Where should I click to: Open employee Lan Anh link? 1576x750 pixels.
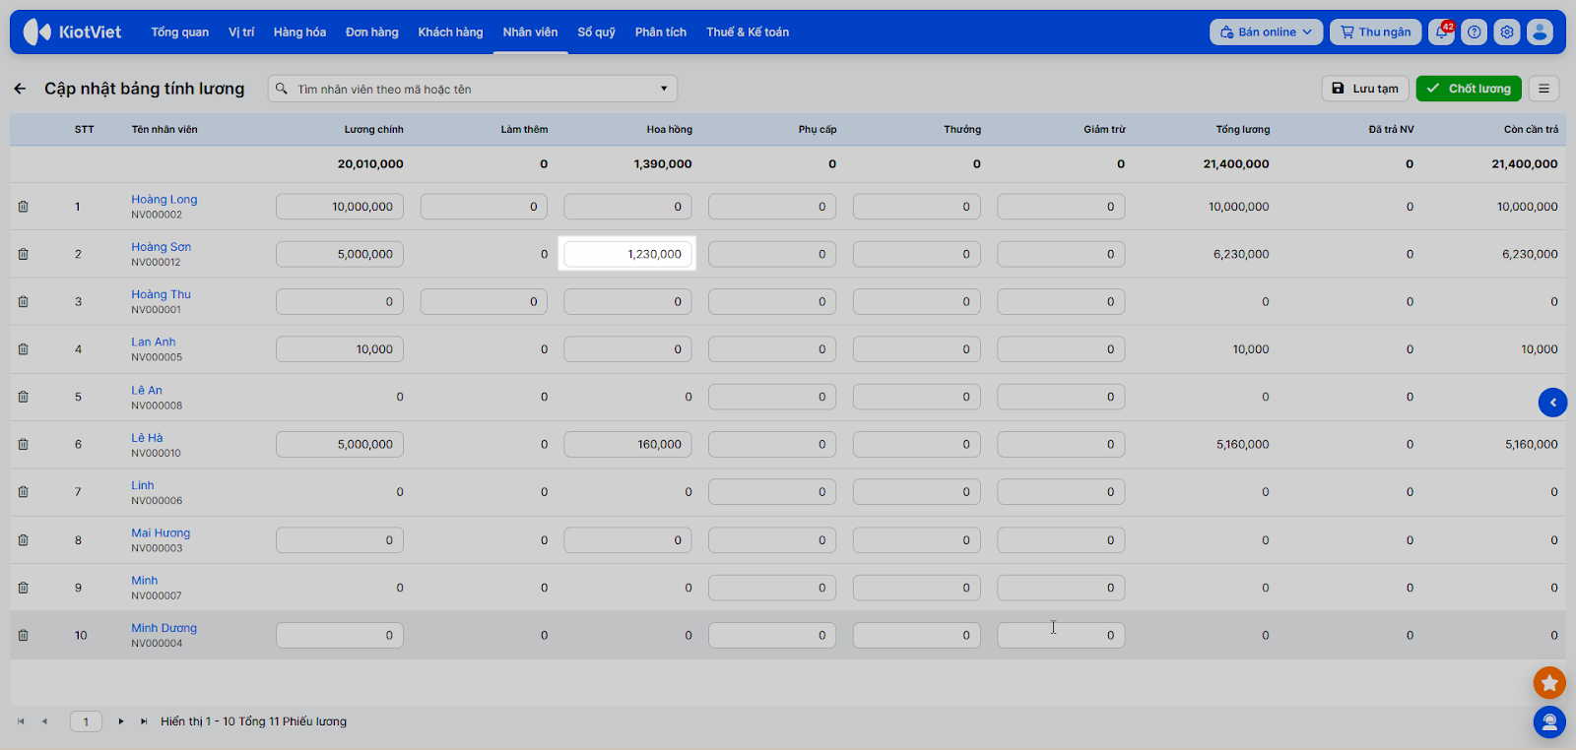click(x=154, y=343)
